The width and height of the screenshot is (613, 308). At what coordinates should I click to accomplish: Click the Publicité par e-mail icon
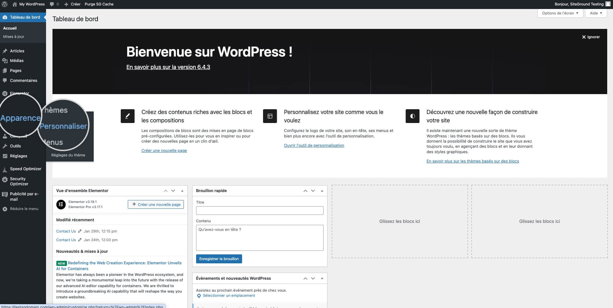pos(5,195)
